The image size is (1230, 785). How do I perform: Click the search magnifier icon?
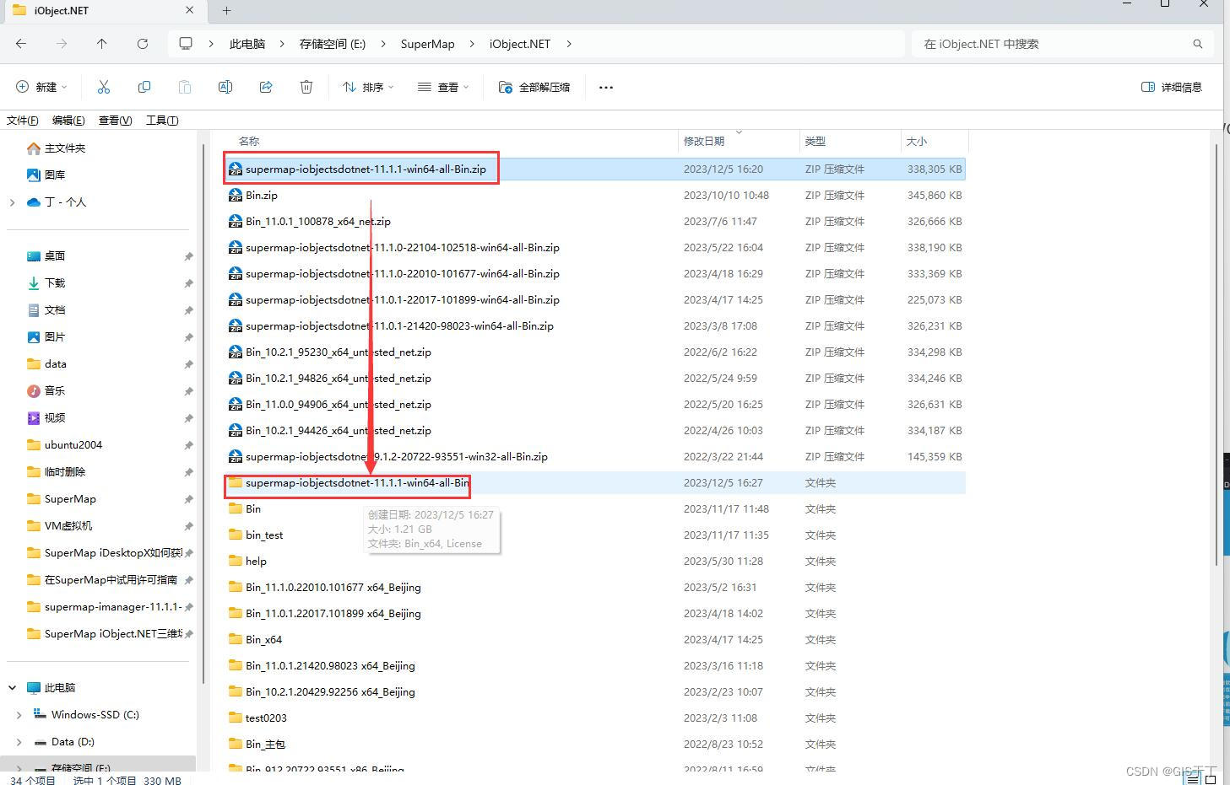[x=1197, y=44]
